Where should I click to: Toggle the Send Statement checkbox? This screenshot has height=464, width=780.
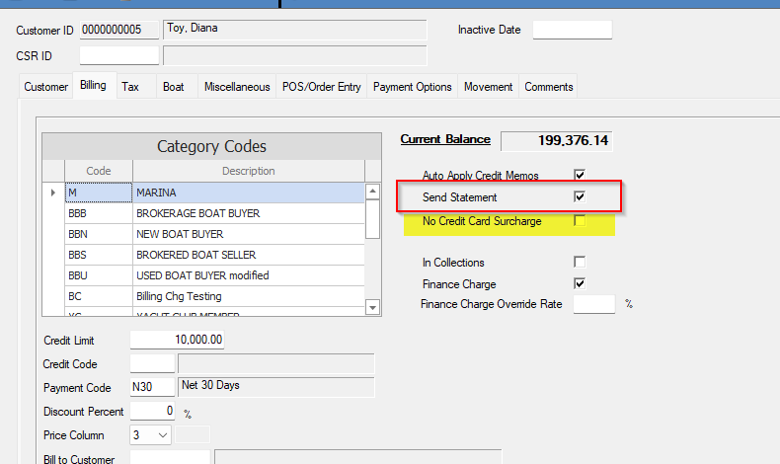(x=580, y=197)
